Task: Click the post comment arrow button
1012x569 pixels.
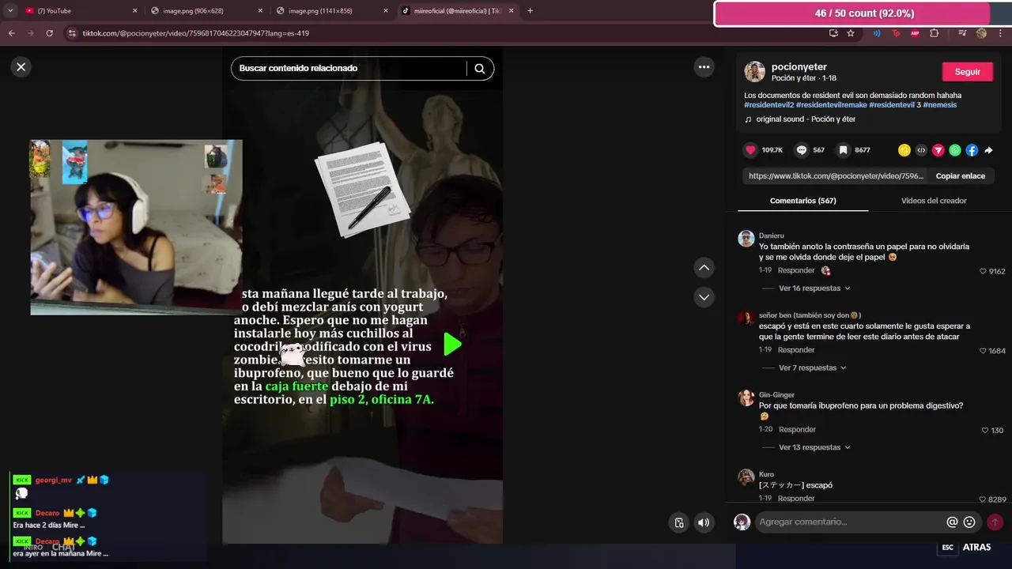Action: click(995, 522)
